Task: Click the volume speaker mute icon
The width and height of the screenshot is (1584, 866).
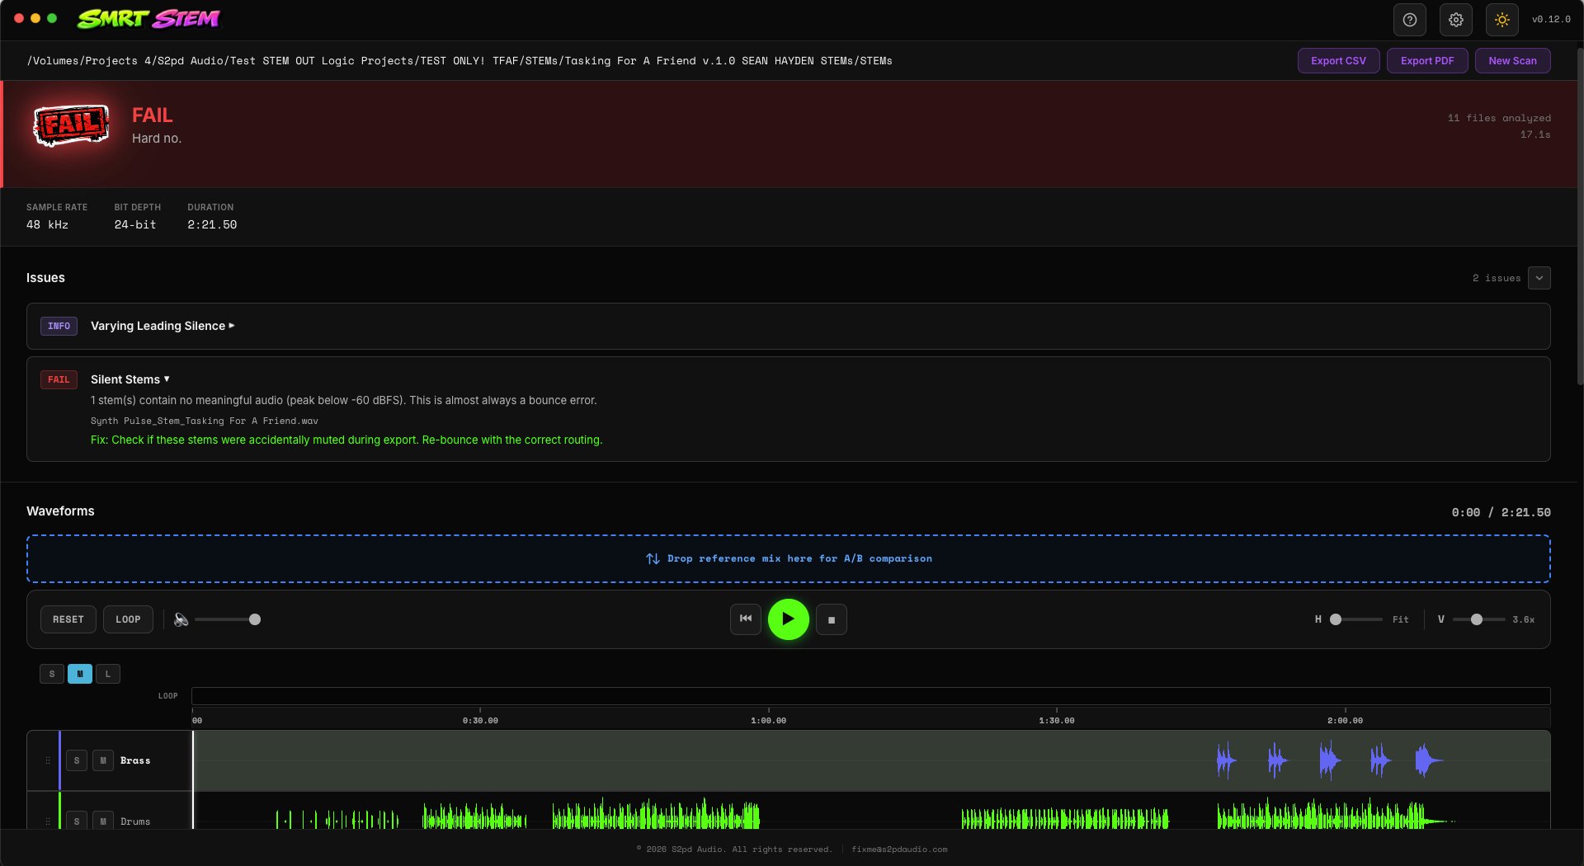Action: click(x=181, y=619)
